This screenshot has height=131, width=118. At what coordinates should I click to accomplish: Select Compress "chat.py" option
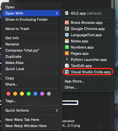pyautogui.click(x=32, y=50)
